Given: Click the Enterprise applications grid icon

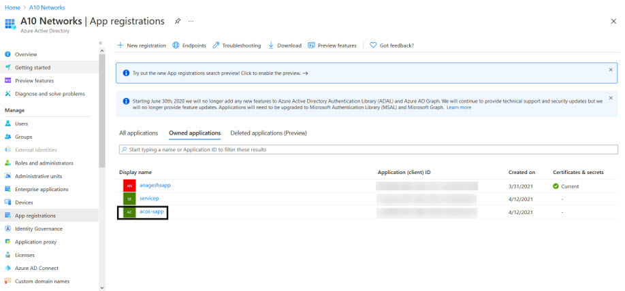Looking at the screenshot, I should (x=7, y=189).
